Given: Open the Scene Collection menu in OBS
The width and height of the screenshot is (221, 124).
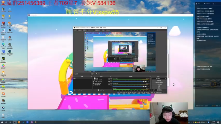Looking at the screenshot, I should click(98, 30).
